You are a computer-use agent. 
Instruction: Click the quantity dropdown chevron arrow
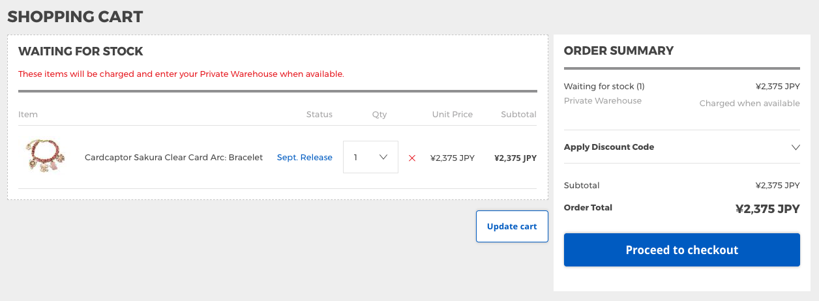[383, 157]
